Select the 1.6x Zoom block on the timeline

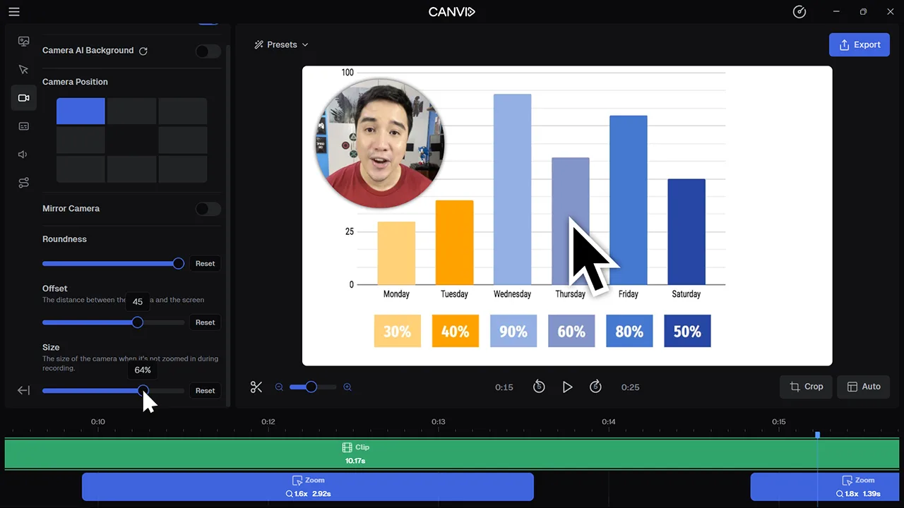pos(307,486)
